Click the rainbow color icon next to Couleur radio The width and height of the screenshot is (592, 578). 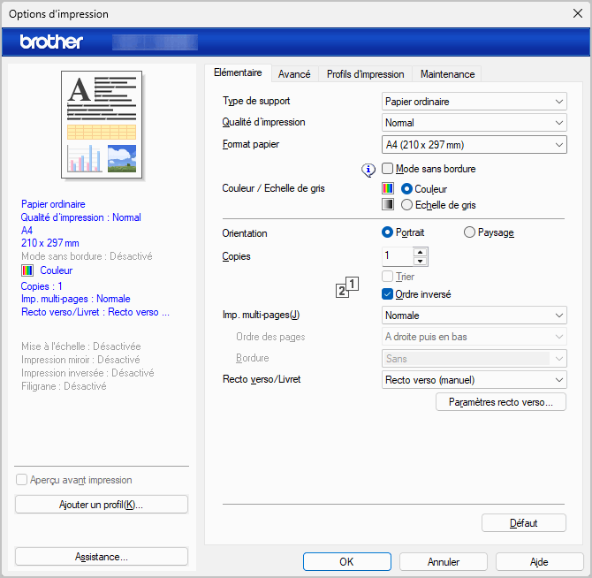coord(388,188)
